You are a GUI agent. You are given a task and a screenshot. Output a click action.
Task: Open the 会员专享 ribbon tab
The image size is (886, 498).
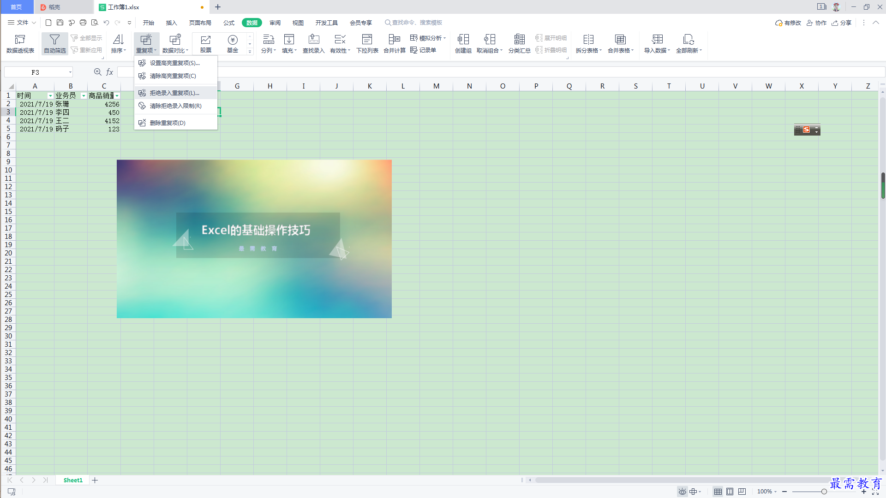[361, 23]
